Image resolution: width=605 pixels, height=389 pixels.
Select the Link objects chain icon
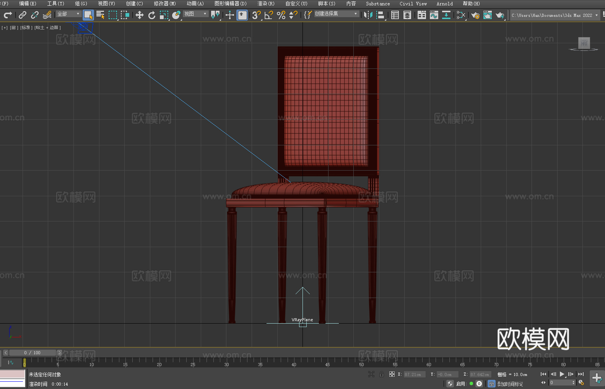coord(23,15)
